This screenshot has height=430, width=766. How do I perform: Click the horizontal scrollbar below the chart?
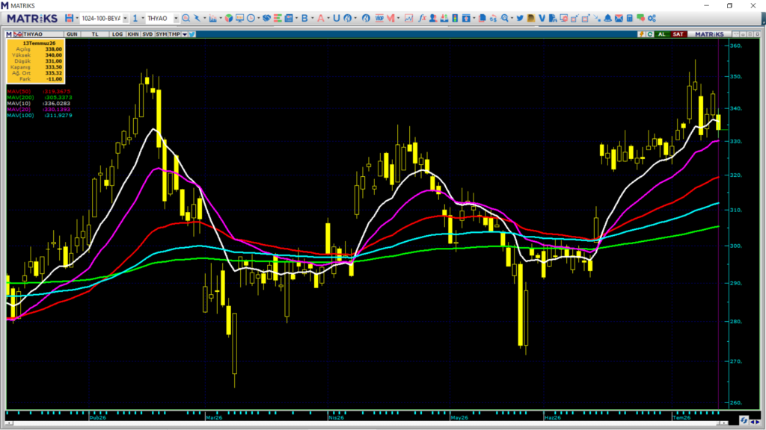pos(365,423)
